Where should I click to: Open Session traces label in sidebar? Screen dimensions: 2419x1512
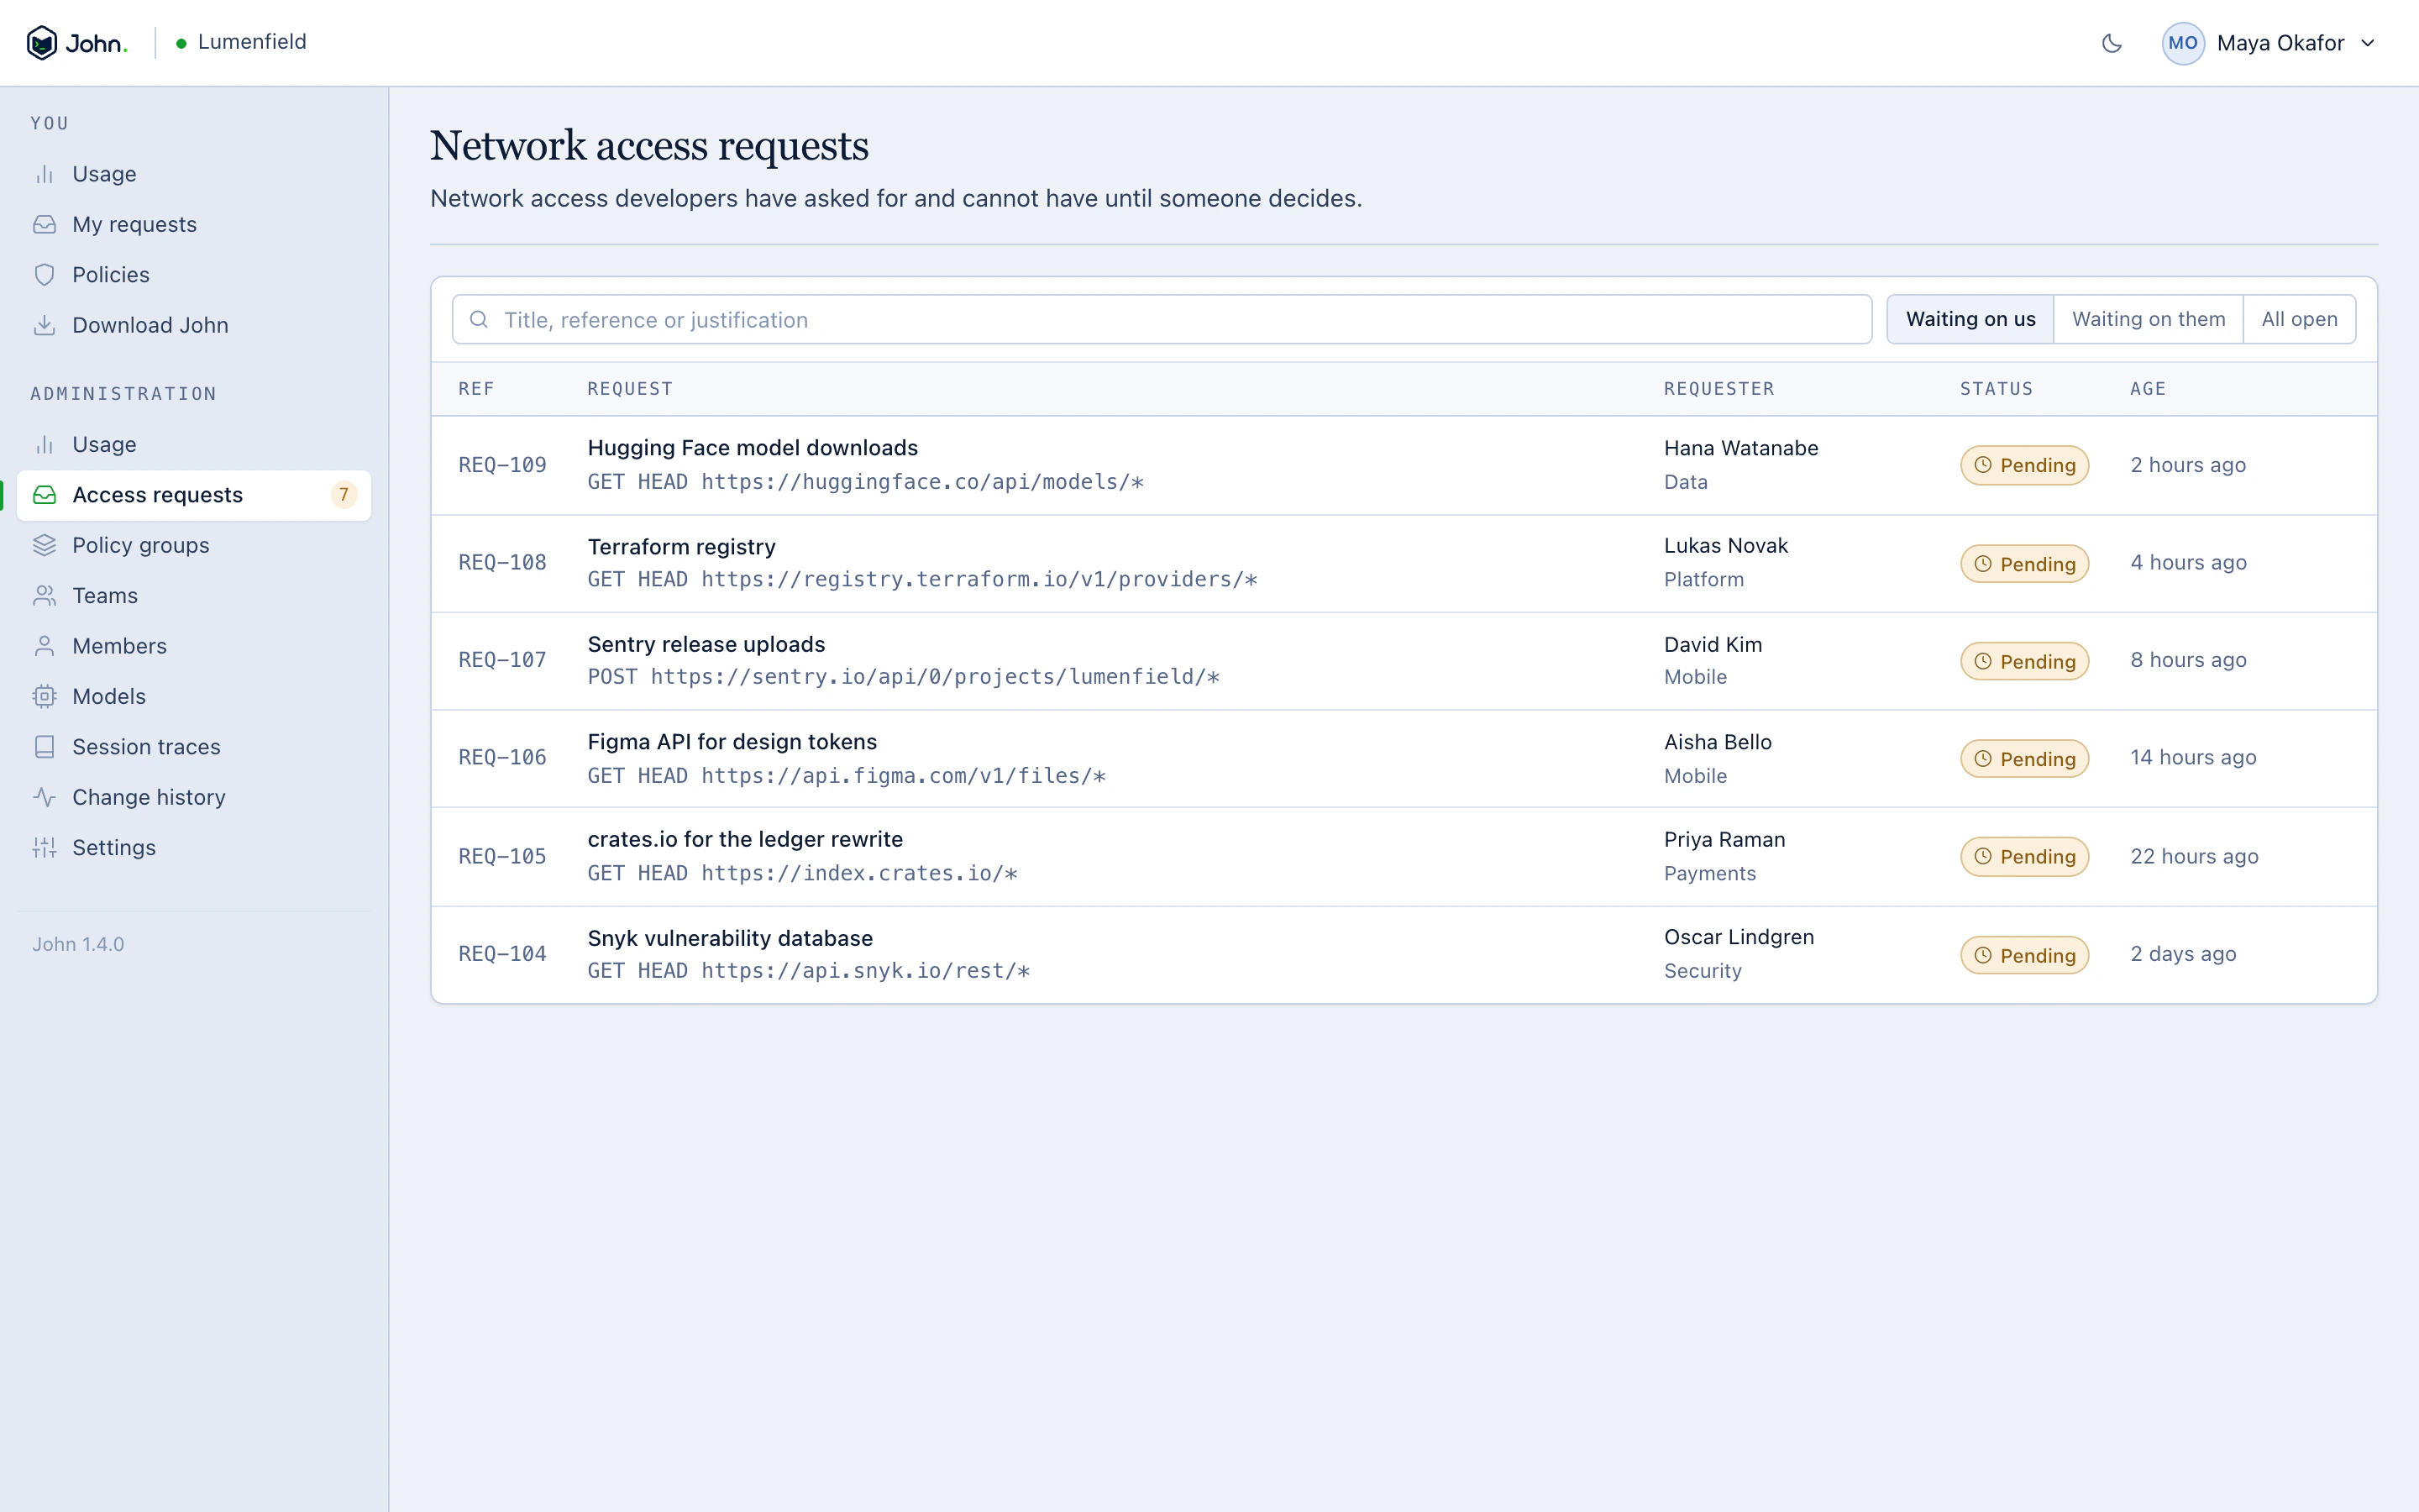(x=146, y=747)
